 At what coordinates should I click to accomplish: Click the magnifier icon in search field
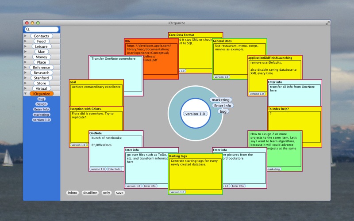[27, 29]
